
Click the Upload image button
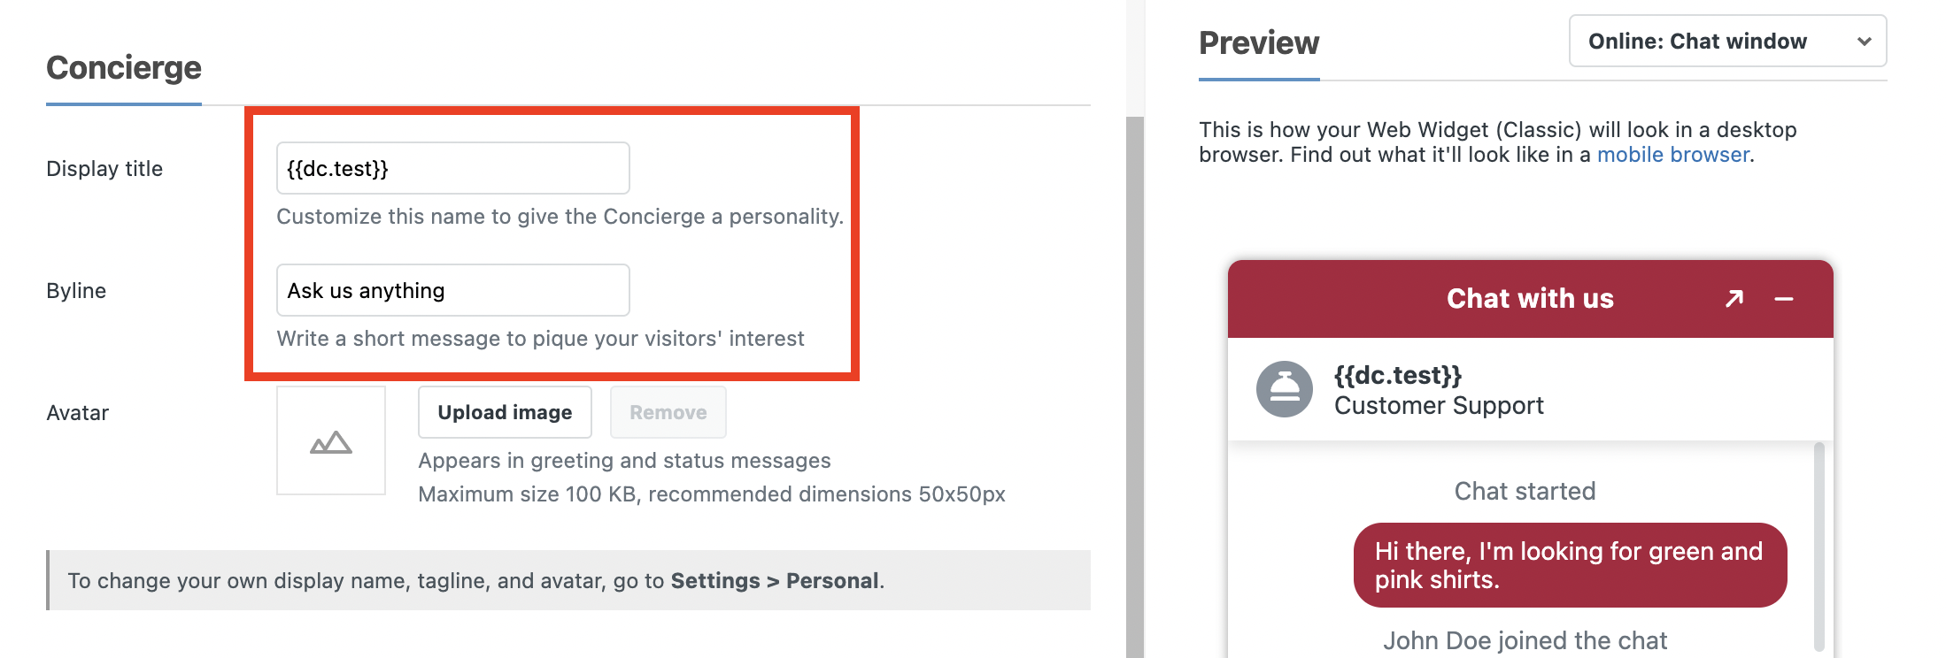pyautogui.click(x=505, y=412)
